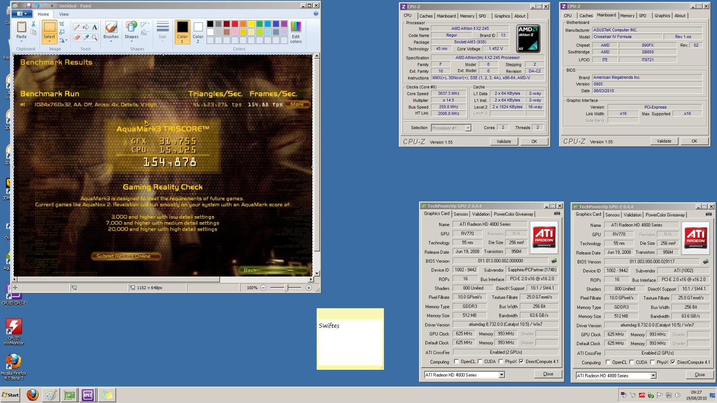
Task: Activate the Text tool in Paint
Action: [95, 27]
